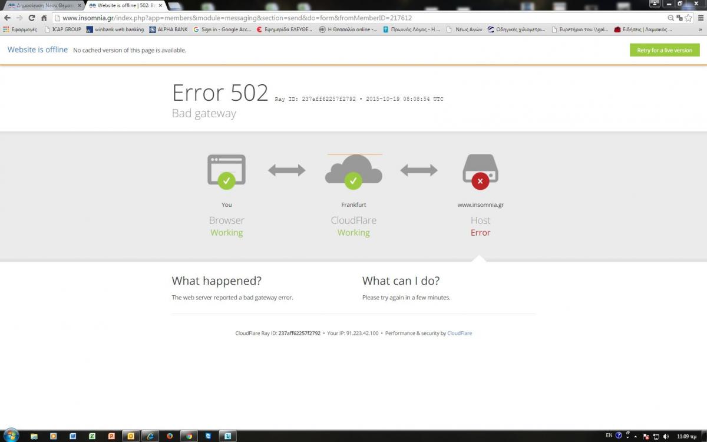The image size is (707, 442).
Task: Open TeamViewer from the taskbar
Action: click(208, 436)
